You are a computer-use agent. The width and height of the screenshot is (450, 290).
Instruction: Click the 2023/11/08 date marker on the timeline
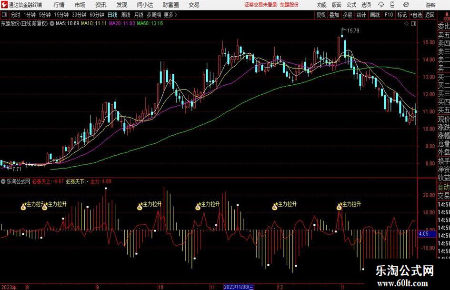(x=239, y=287)
